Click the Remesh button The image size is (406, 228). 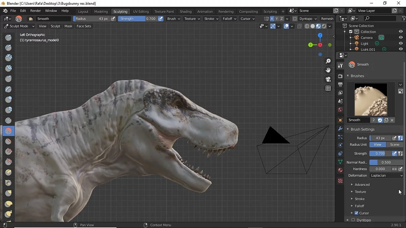coord(327,19)
